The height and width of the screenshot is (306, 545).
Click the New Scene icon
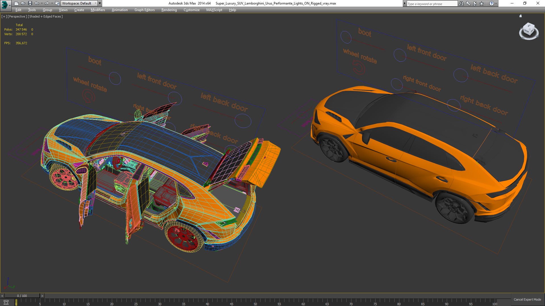pos(16,3)
